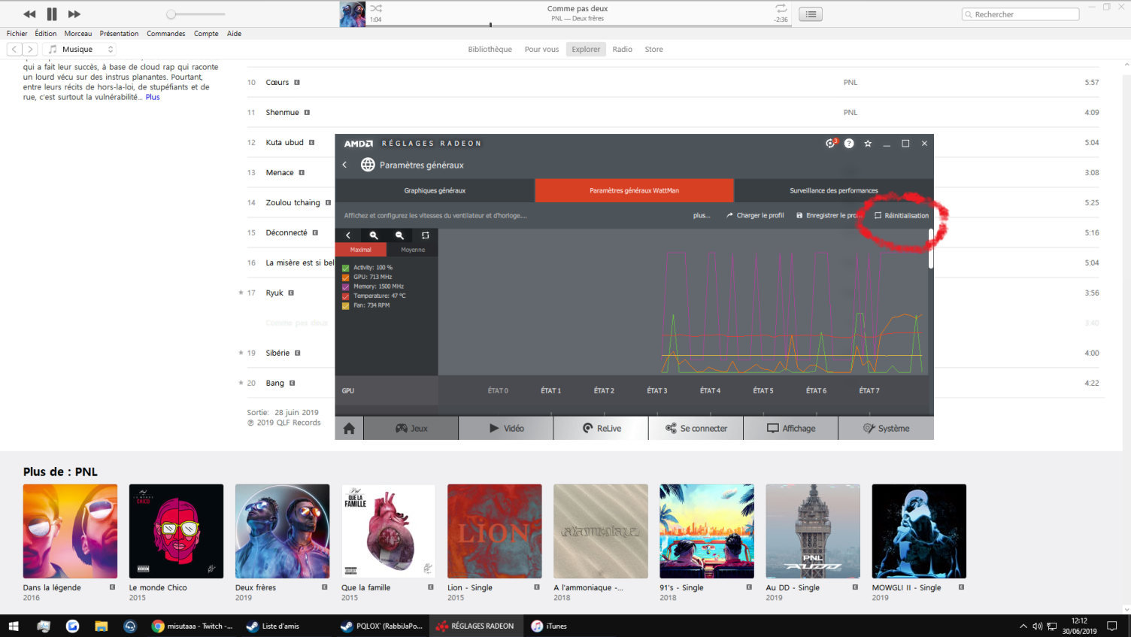The image size is (1131, 637).
Task: Open the Présentation menu
Action: (119, 34)
